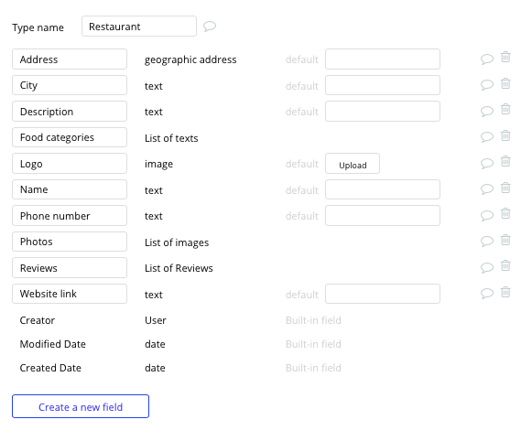The height and width of the screenshot is (441, 532).
Task: Focus default value input for Website link
Action: (383, 294)
